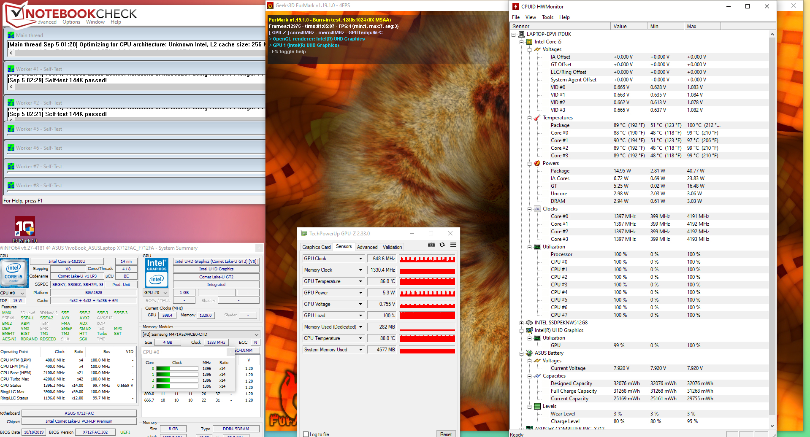Click the flame icon beside Powers
This screenshot has height=437, width=810.
pyautogui.click(x=537, y=163)
